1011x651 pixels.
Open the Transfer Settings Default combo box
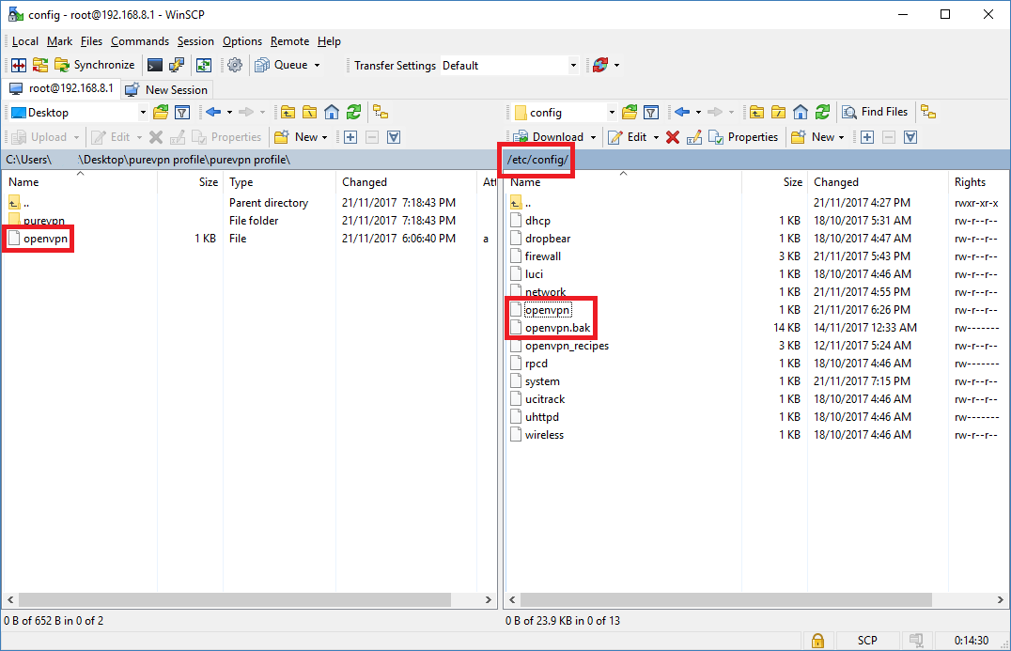tap(509, 65)
